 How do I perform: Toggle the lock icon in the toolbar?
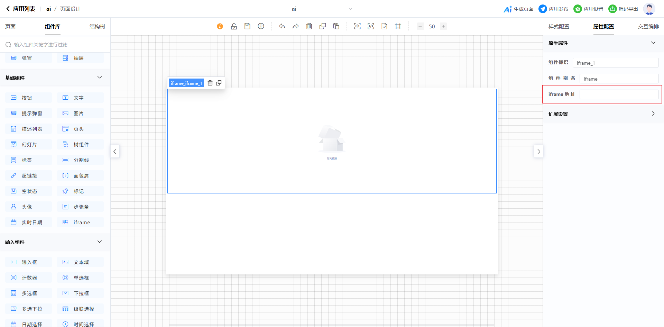234,26
